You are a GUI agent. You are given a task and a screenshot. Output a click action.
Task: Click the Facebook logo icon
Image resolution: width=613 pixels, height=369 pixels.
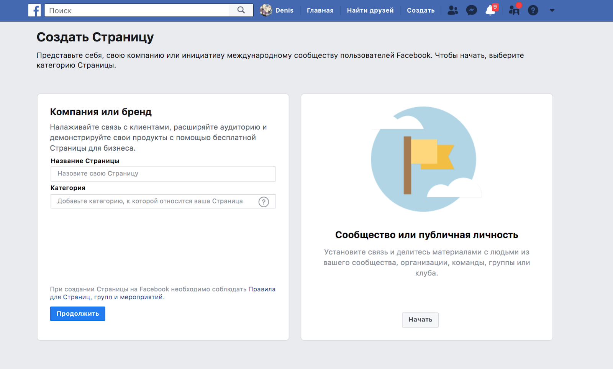pyautogui.click(x=34, y=10)
